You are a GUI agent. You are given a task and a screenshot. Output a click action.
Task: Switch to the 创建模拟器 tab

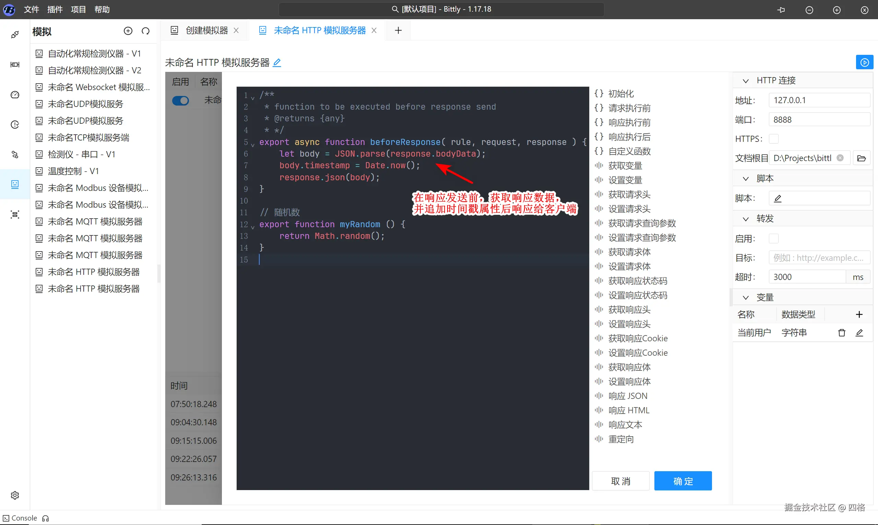point(206,30)
